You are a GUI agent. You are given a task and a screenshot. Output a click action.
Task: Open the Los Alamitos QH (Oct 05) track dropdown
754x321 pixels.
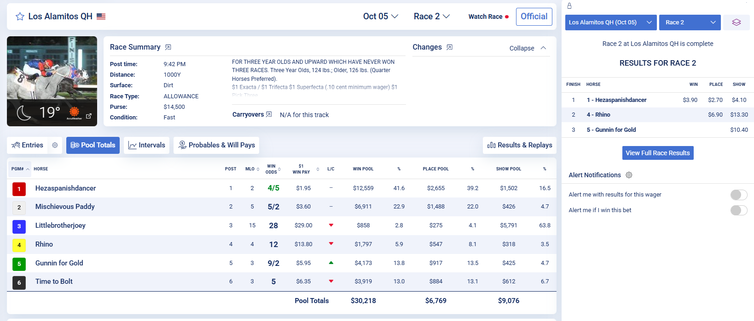(610, 22)
